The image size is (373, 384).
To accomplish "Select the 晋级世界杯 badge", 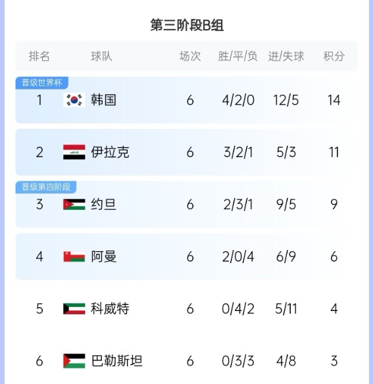I will click(x=42, y=83).
